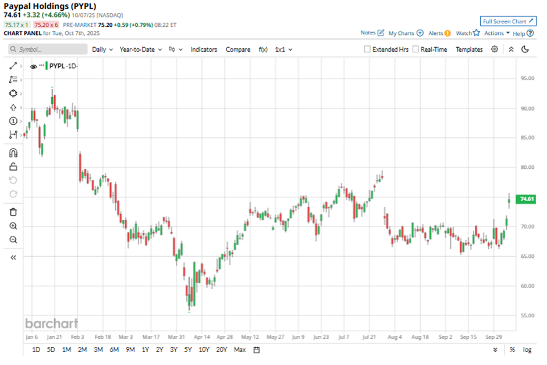Open the Indicators menu

point(204,49)
